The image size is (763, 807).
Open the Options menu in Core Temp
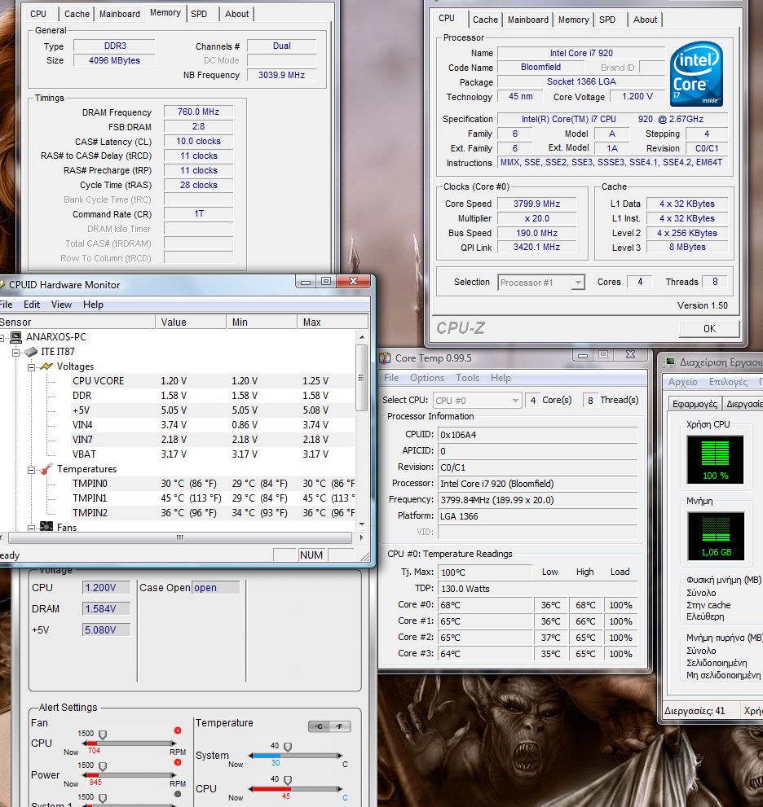pyautogui.click(x=427, y=378)
